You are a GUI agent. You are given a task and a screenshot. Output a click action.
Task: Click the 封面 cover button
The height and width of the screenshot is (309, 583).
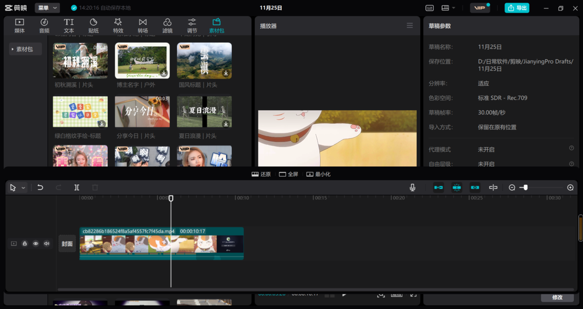coord(67,244)
